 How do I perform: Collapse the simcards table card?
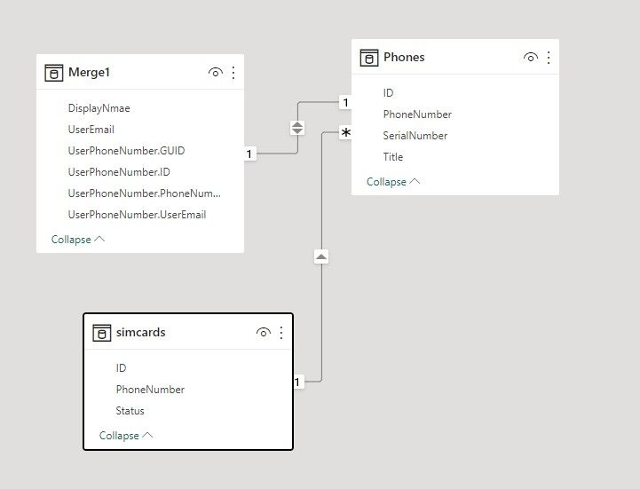pos(126,436)
